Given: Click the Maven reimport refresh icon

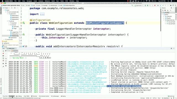Looking at the screenshot, I should tap(163, 10).
